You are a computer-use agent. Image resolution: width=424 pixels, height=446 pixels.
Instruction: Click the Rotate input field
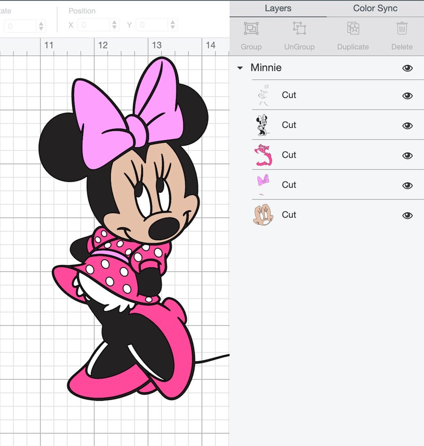click(20, 26)
